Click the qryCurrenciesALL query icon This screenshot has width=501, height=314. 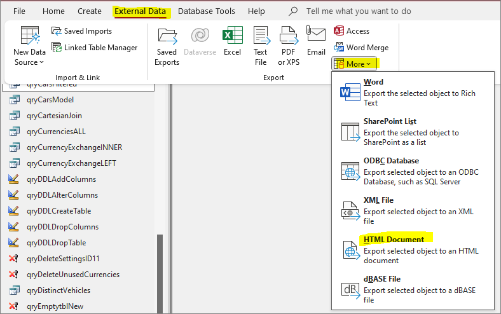[x=15, y=132]
